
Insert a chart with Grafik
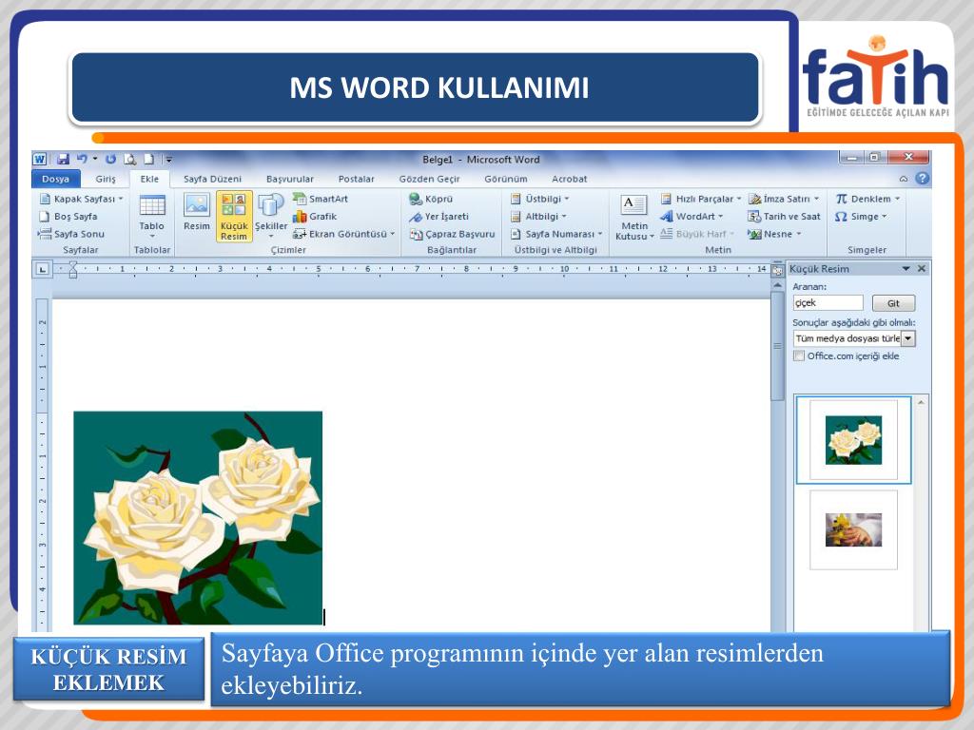click(315, 216)
